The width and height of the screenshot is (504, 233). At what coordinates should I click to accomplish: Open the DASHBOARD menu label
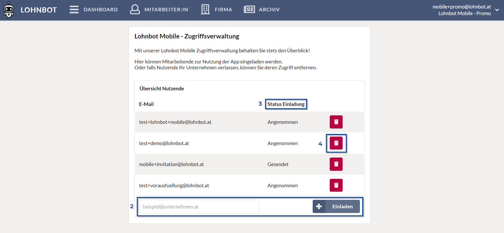coord(101,9)
